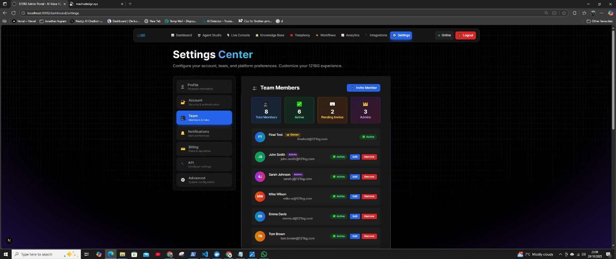Viewport: 616px width, 259px height.
Task: Edit Sarah Johnson's member entry
Action: click(x=355, y=177)
